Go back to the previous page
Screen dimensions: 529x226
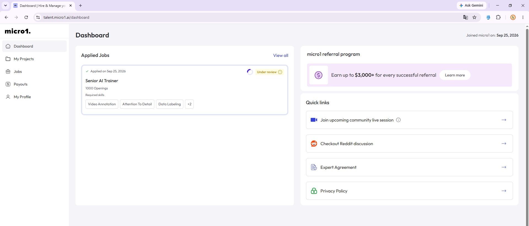point(6,17)
